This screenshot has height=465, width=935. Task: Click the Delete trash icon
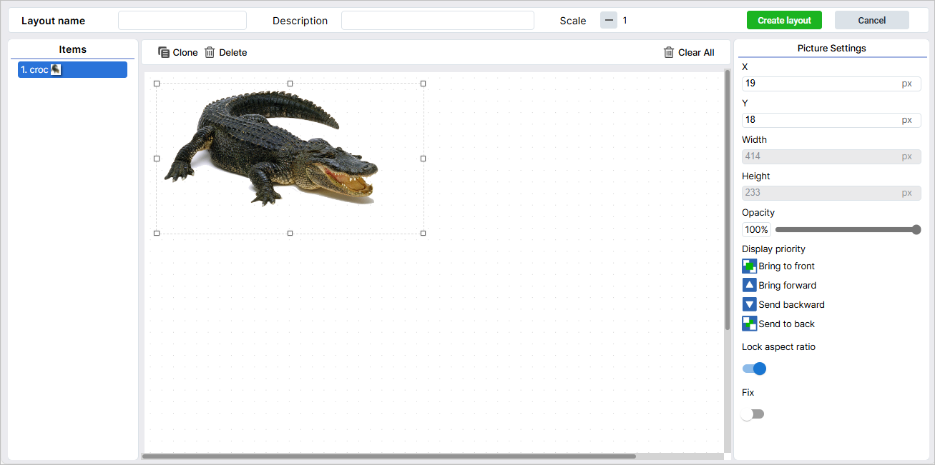pyautogui.click(x=210, y=52)
